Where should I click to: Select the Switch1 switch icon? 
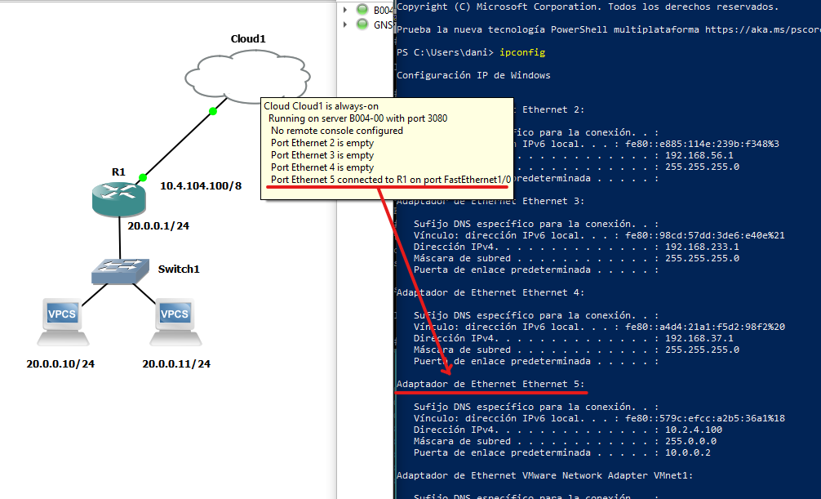pos(121,270)
